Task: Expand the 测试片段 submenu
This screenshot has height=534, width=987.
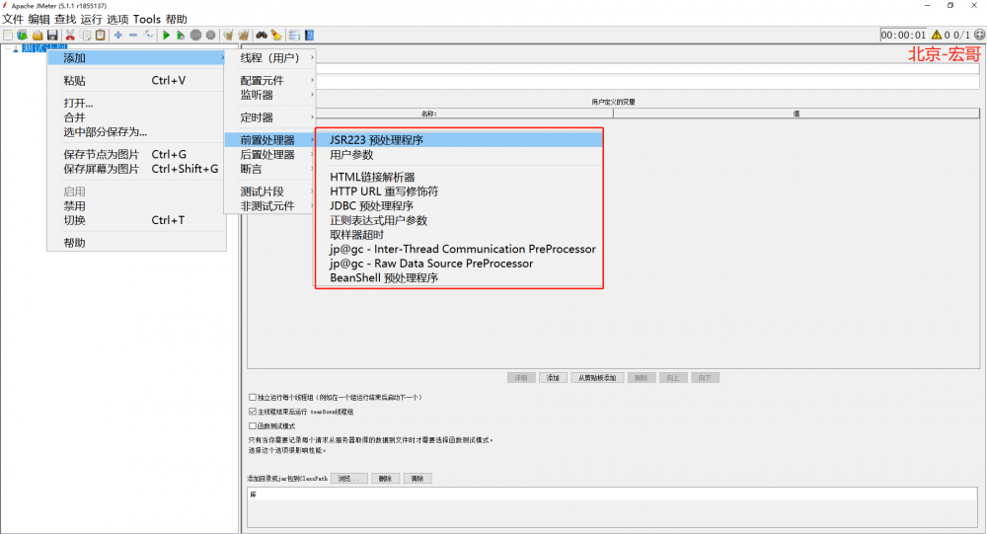Action: click(x=270, y=191)
